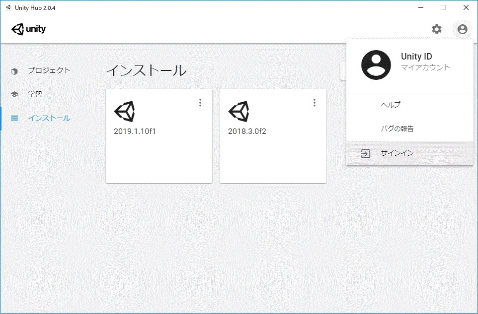Image resolution: width=478 pixels, height=314 pixels.
Task: Open the マイアカウント link
Action: [x=425, y=67]
